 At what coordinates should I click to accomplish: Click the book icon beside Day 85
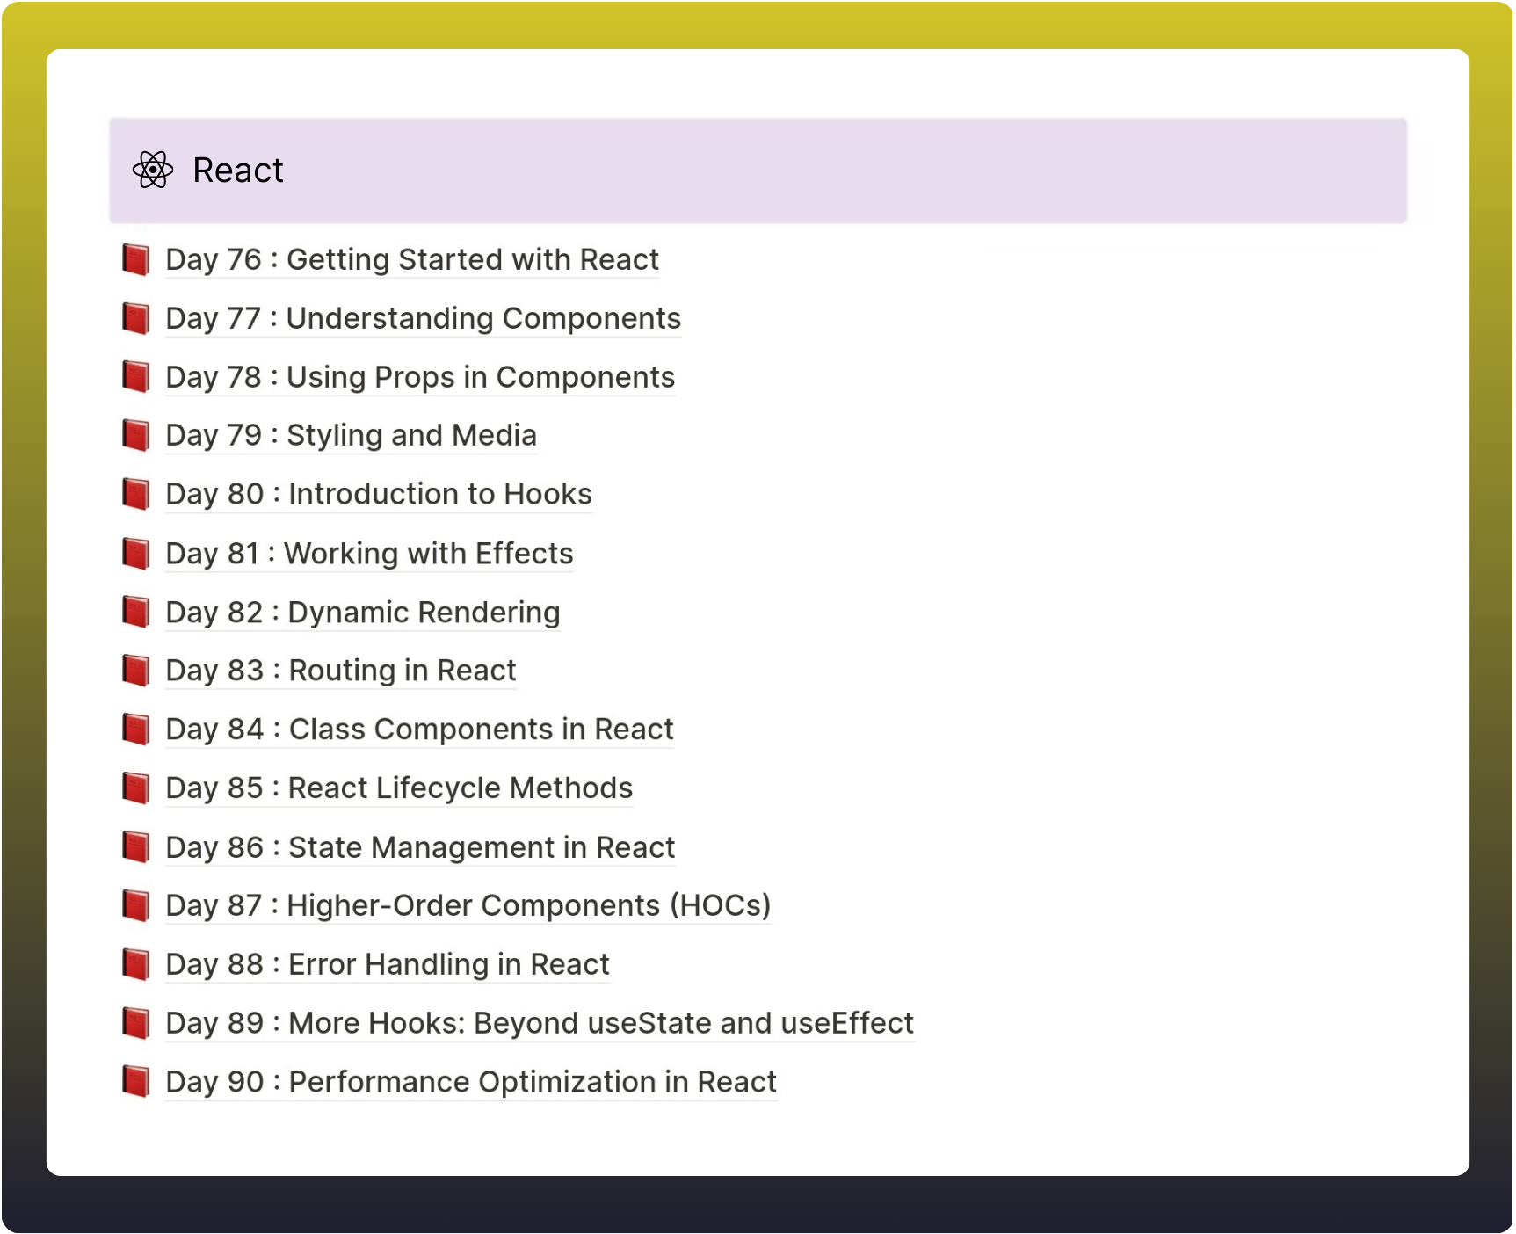click(136, 788)
